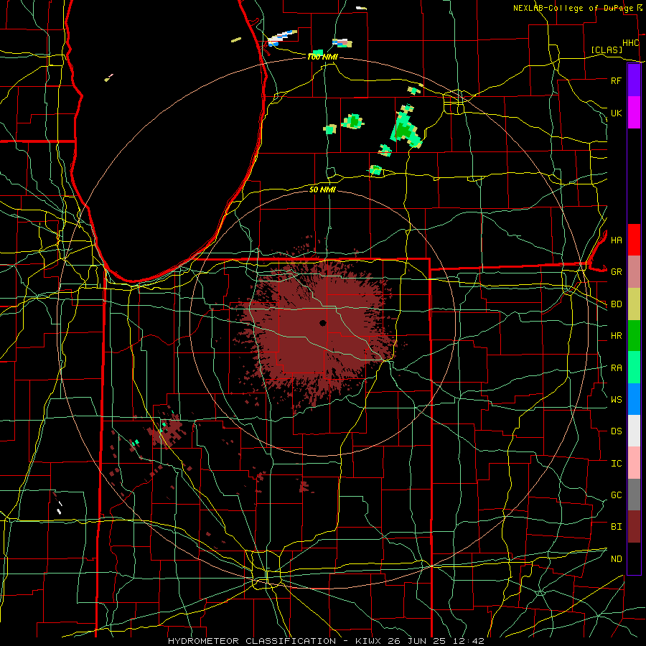The image size is (646, 646).
Task: Click the RA legend label
Action: pyautogui.click(x=616, y=368)
